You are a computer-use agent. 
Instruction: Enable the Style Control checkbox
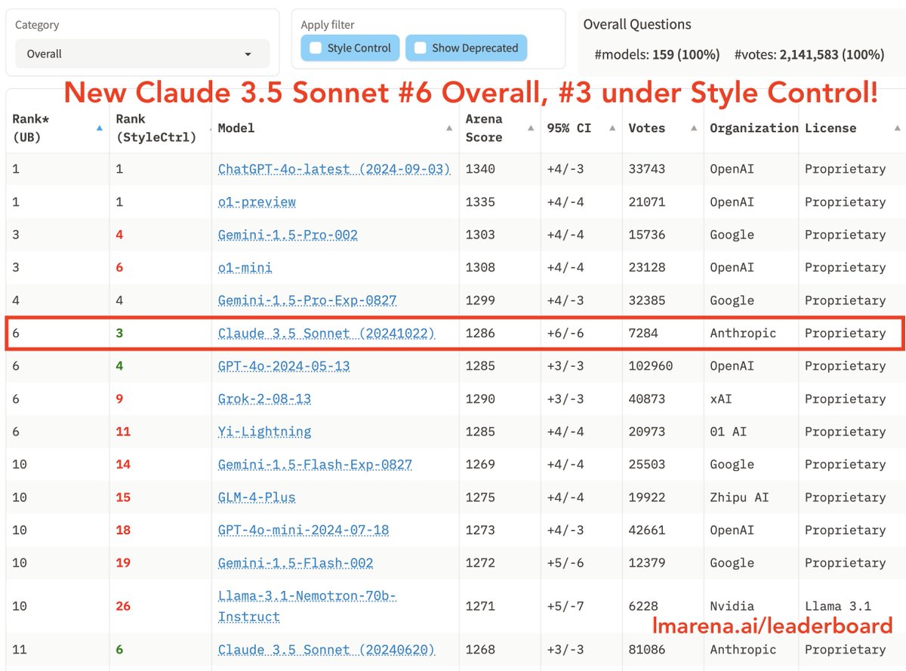(316, 48)
